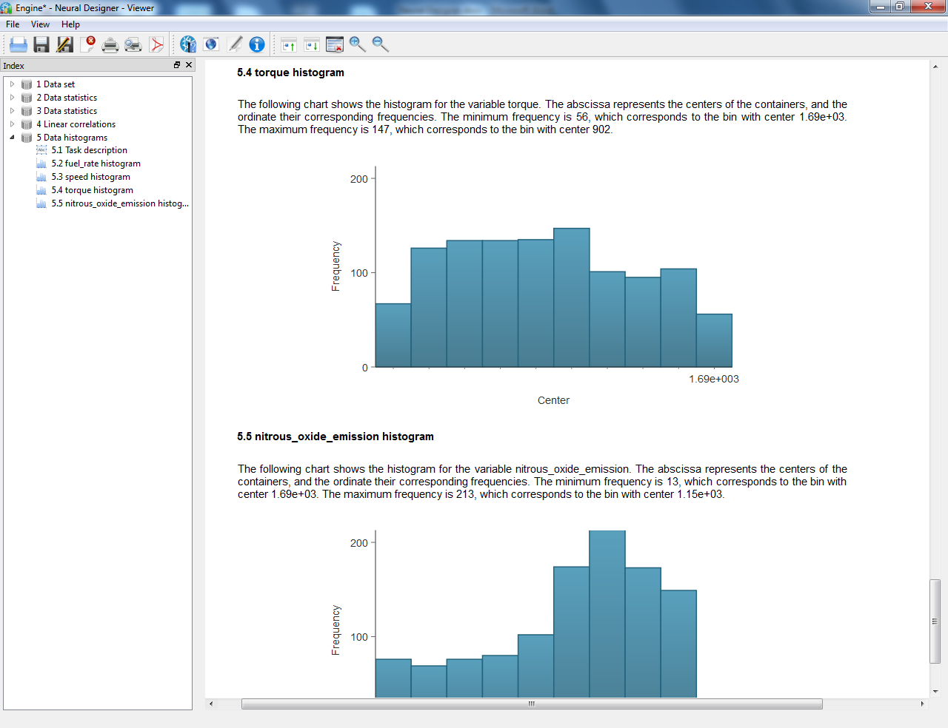
Task: Click the horizontal scrollbar thumb
Action: click(532, 704)
